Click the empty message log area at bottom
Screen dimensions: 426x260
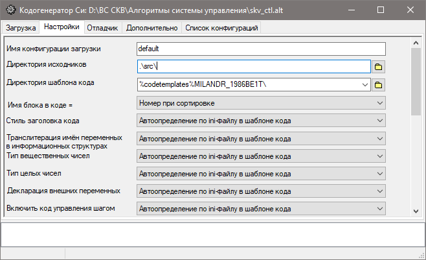tap(212, 234)
